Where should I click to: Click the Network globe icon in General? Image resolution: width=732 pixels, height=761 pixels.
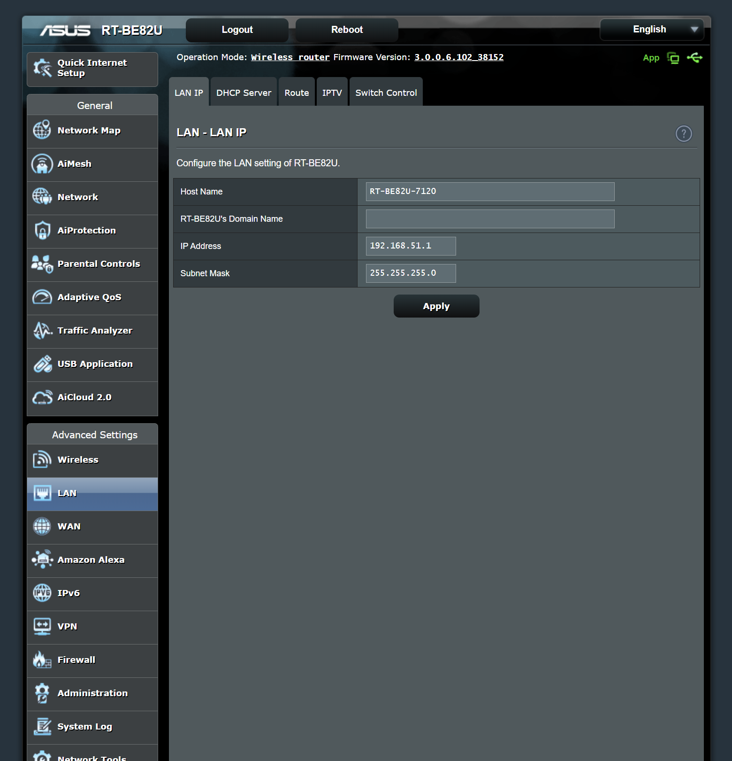click(42, 197)
